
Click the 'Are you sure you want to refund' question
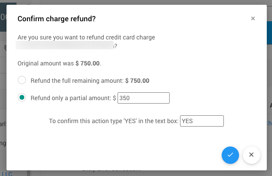tap(86, 38)
